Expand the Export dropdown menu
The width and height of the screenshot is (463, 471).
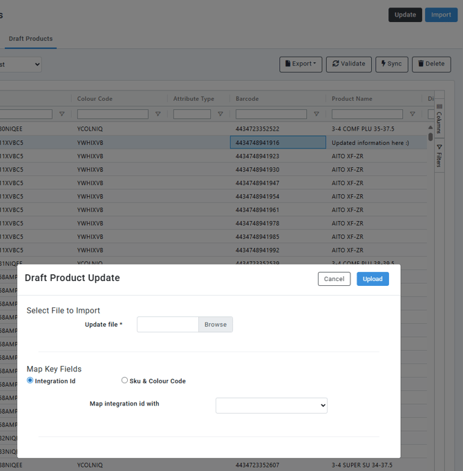coord(301,64)
